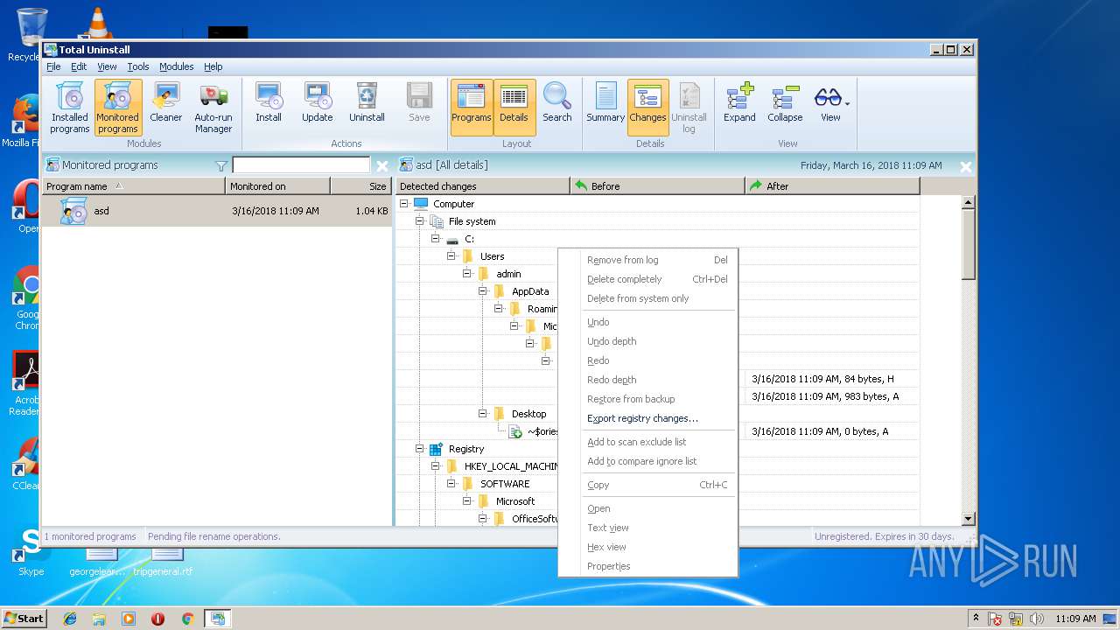Open the View menu
The height and width of the screenshot is (630, 1120).
107,66
